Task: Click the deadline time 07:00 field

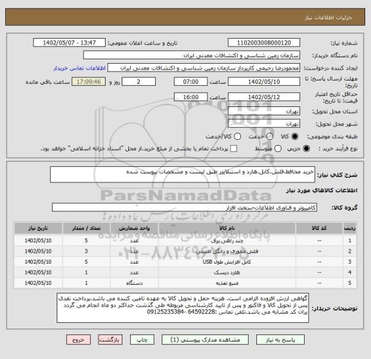Action: coord(191,82)
